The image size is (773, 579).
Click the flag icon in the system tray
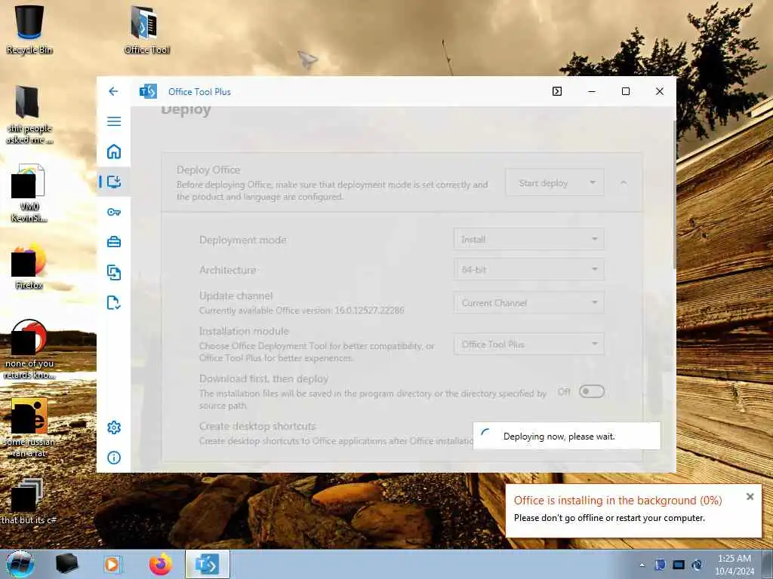(x=660, y=565)
